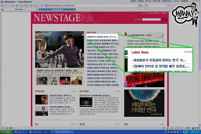Open the 자동입력(A) menu
The image size is (201, 134).
pyautogui.click(x=167, y=1)
